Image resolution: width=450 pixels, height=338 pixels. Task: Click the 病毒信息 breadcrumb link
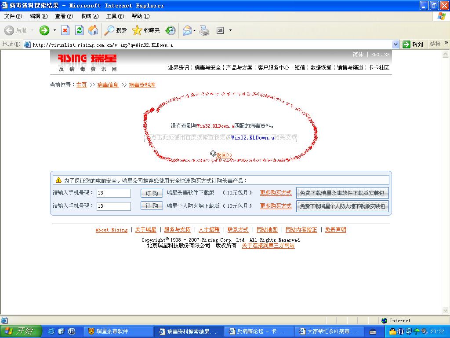coord(108,85)
